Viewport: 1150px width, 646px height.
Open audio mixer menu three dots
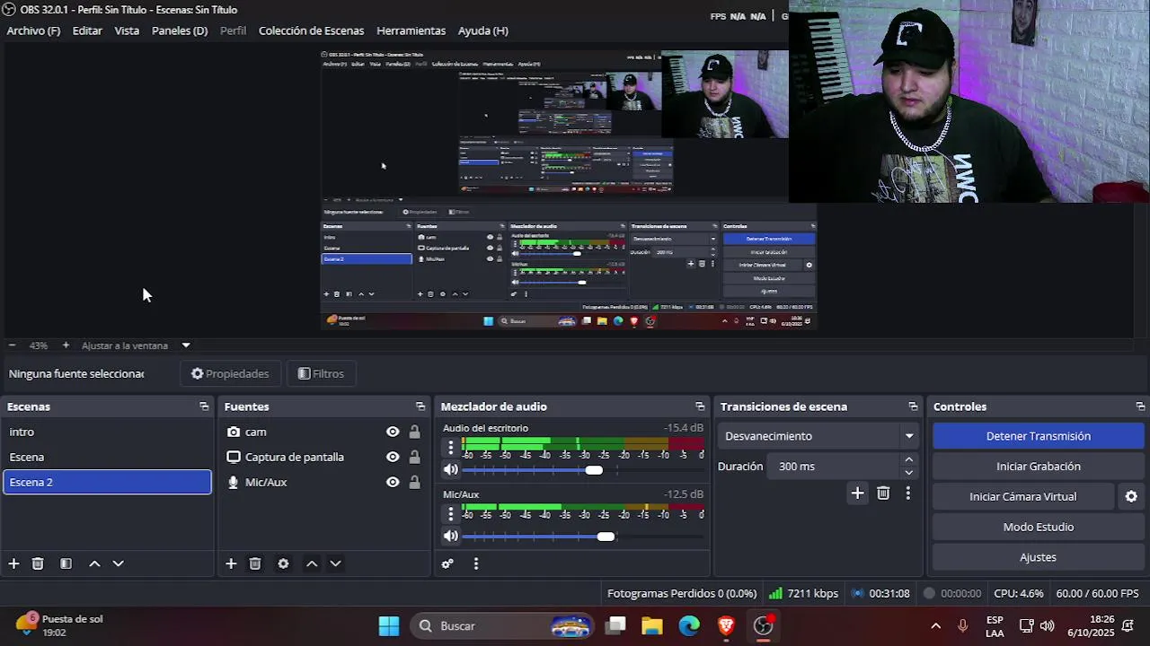(x=476, y=563)
